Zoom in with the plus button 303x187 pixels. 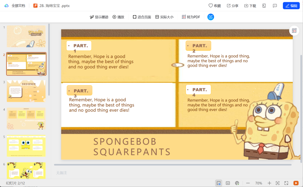coord(269,183)
